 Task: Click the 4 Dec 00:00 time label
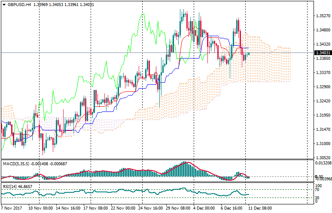tap(204, 208)
